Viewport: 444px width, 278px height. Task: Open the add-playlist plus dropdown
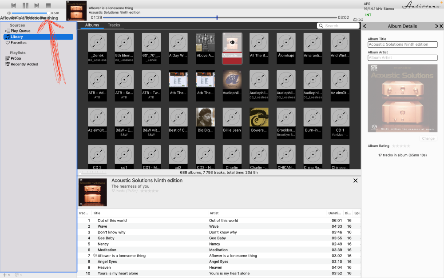coord(7,275)
